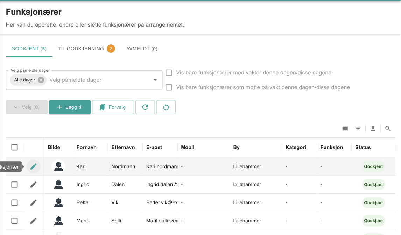Click Petter Vik's avatar image

tap(58, 203)
